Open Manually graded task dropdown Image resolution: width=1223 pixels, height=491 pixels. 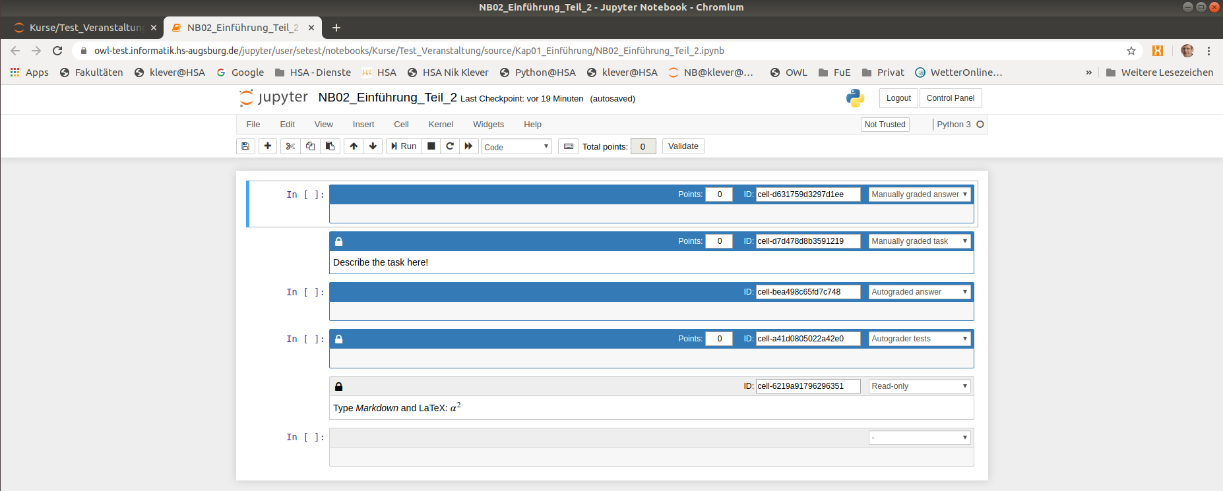pos(920,241)
